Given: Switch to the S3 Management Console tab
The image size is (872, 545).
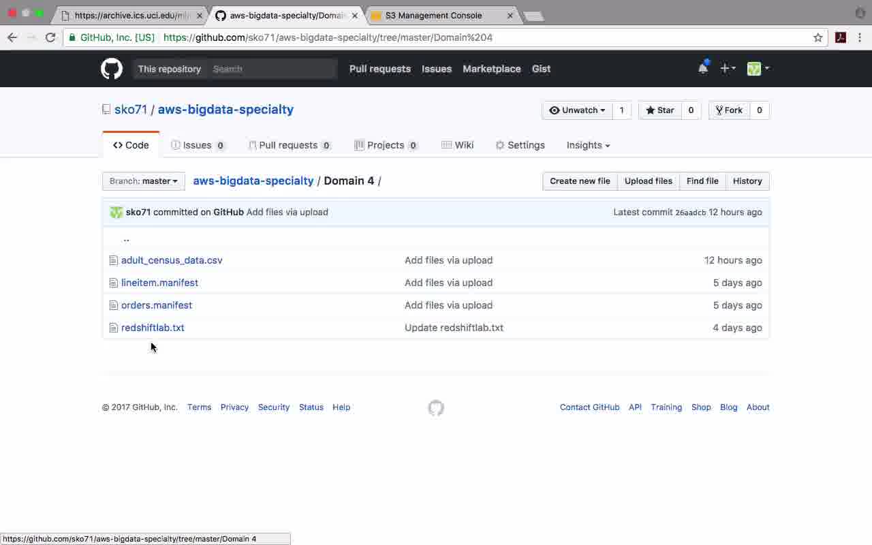Looking at the screenshot, I should [x=442, y=15].
